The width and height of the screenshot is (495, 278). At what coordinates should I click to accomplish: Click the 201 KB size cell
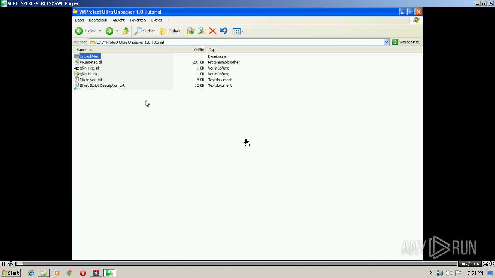(198, 62)
